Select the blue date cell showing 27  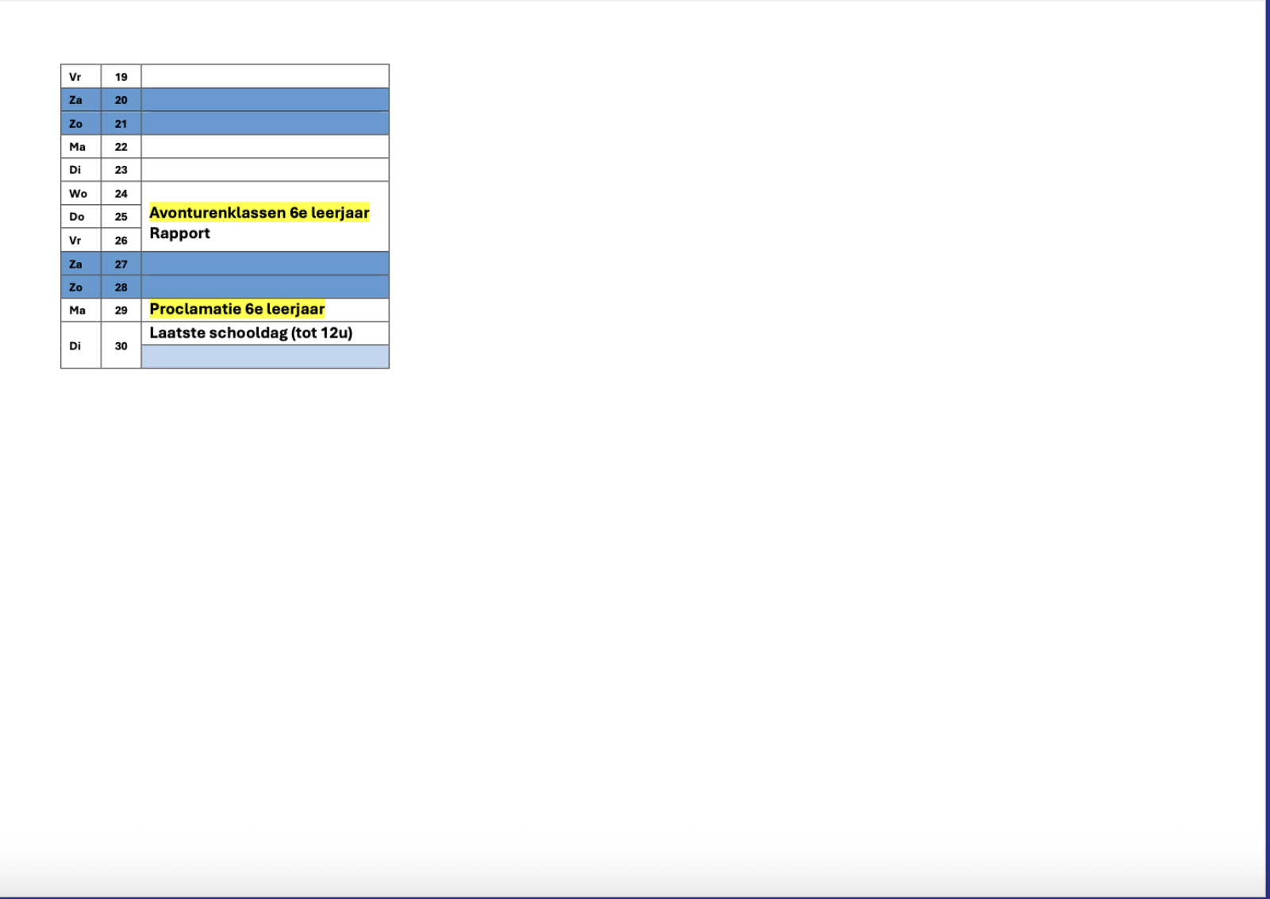[121, 264]
